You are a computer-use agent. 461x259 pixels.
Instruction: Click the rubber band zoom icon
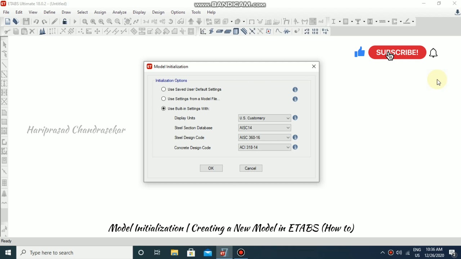pyautogui.click(x=85, y=22)
